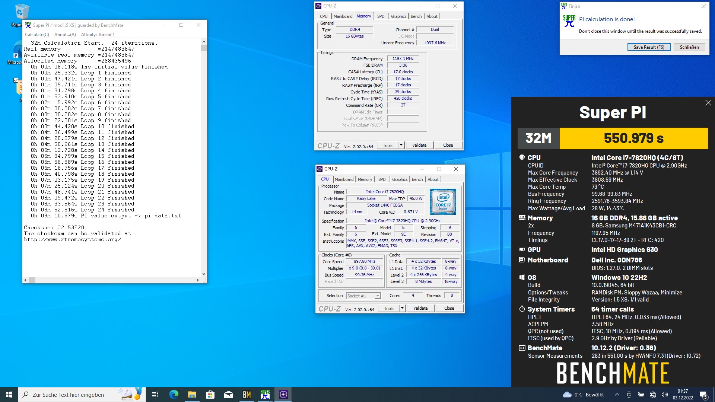The image size is (715, 402).
Task: Expand Tools dropdown arrow in lower CPU-Z
Action: pyautogui.click(x=402, y=309)
